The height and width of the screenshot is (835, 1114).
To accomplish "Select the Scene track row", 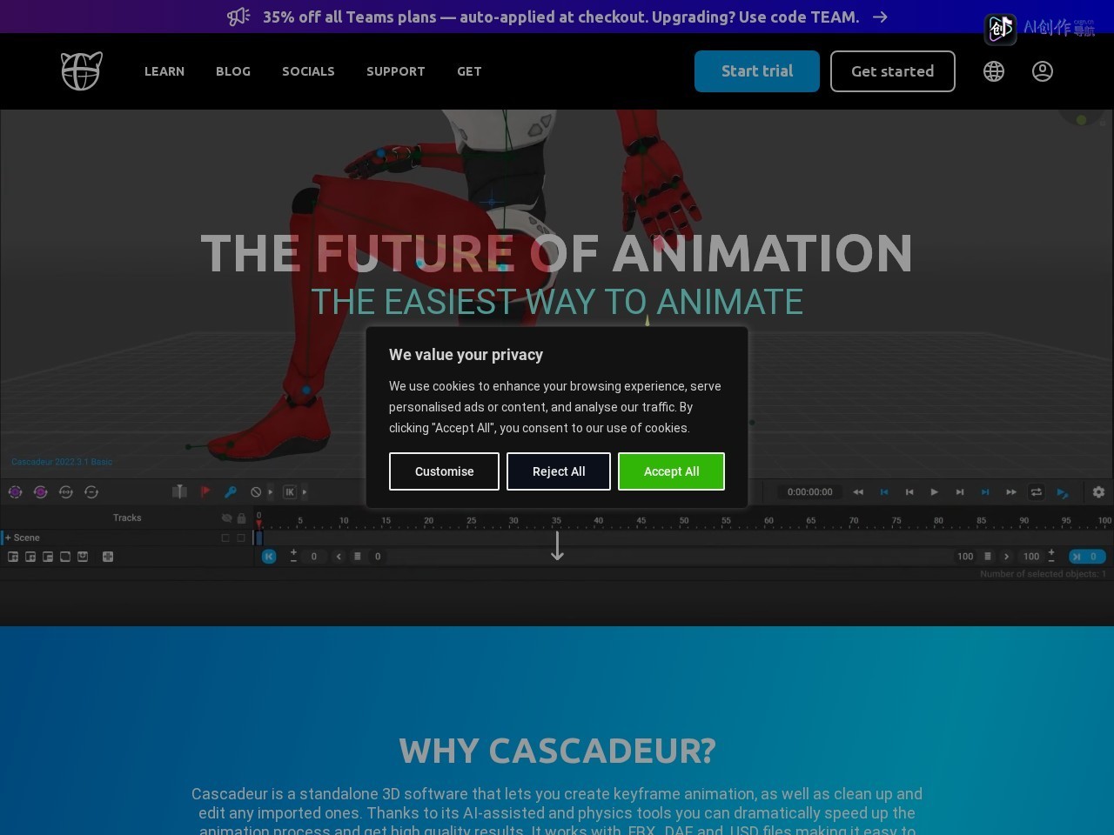I will (127, 538).
